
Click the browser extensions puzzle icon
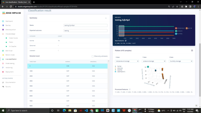pos(186,6)
